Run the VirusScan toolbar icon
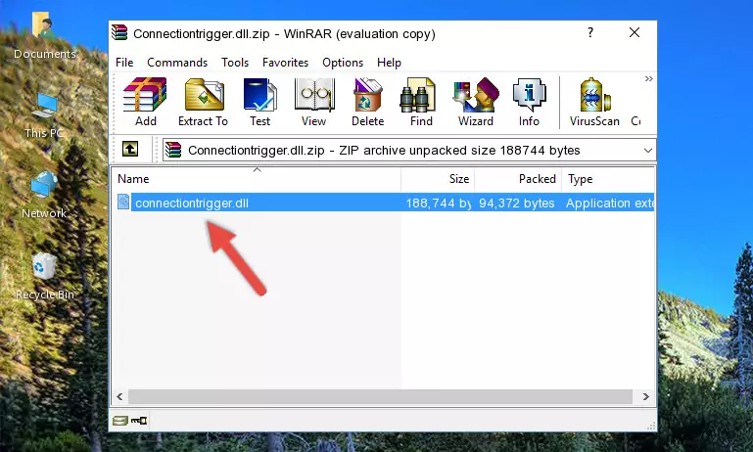Image resolution: width=753 pixels, height=452 pixels. pos(594,102)
